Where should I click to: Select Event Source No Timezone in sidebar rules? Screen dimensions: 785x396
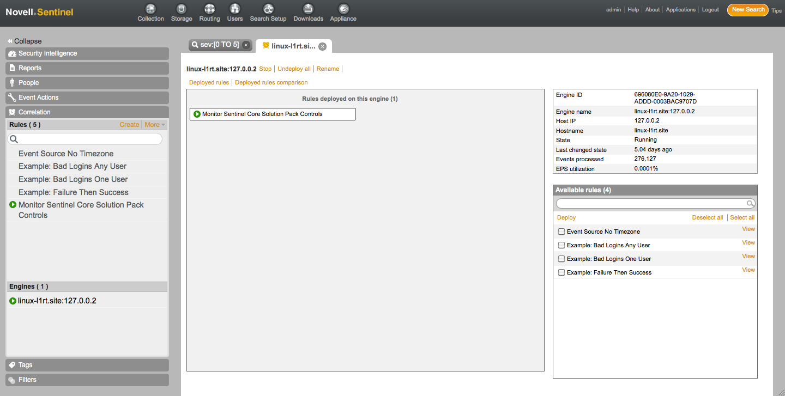pos(66,154)
